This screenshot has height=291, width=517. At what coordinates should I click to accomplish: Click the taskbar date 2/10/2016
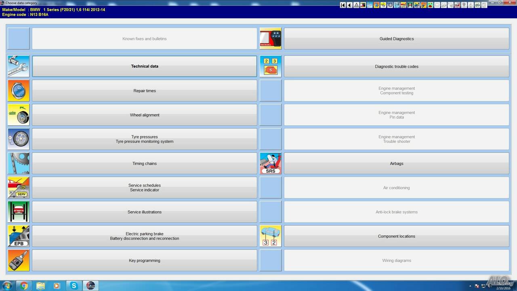click(503, 288)
